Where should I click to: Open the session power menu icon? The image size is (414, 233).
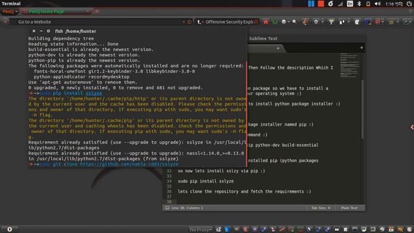click(409, 4)
